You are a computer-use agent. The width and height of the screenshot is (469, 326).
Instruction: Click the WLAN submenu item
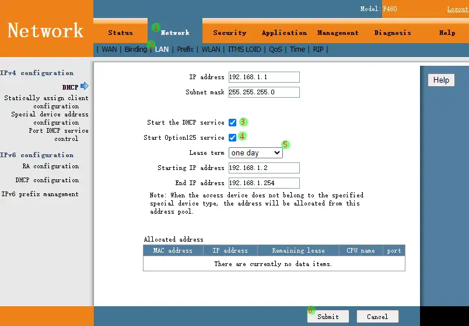pyautogui.click(x=211, y=49)
